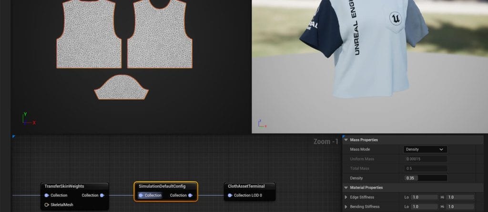Image resolution: width=488 pixels, height=212 pixels.
Task: Click the Edge Stiffness Lo field
Action: (x=424, y=197)
